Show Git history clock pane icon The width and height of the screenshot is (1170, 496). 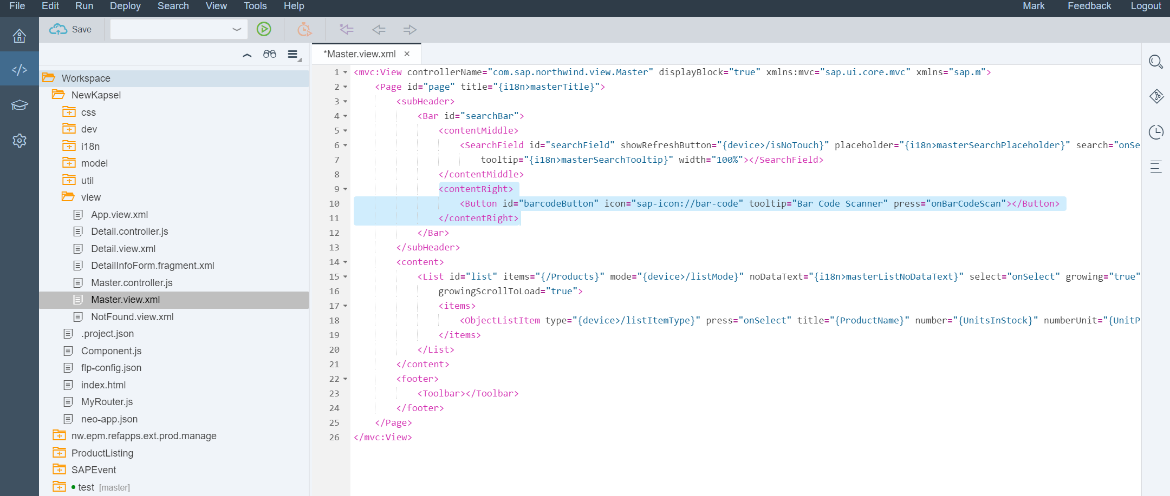[1156, 132]
